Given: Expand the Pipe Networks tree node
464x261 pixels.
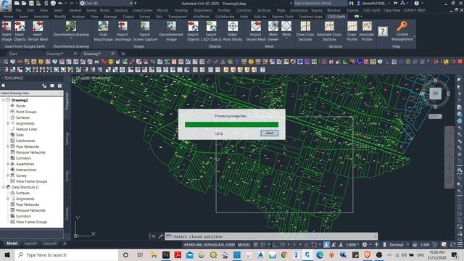Looking at the screenshot, I should 8,146.
